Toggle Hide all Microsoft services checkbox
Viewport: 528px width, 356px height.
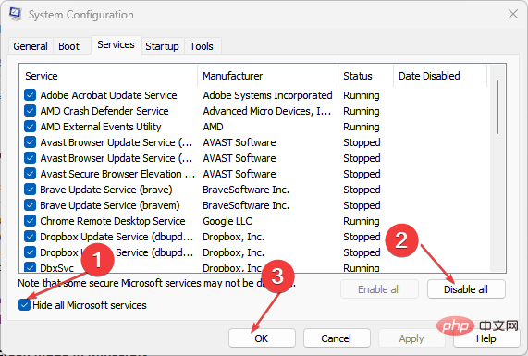24,305
